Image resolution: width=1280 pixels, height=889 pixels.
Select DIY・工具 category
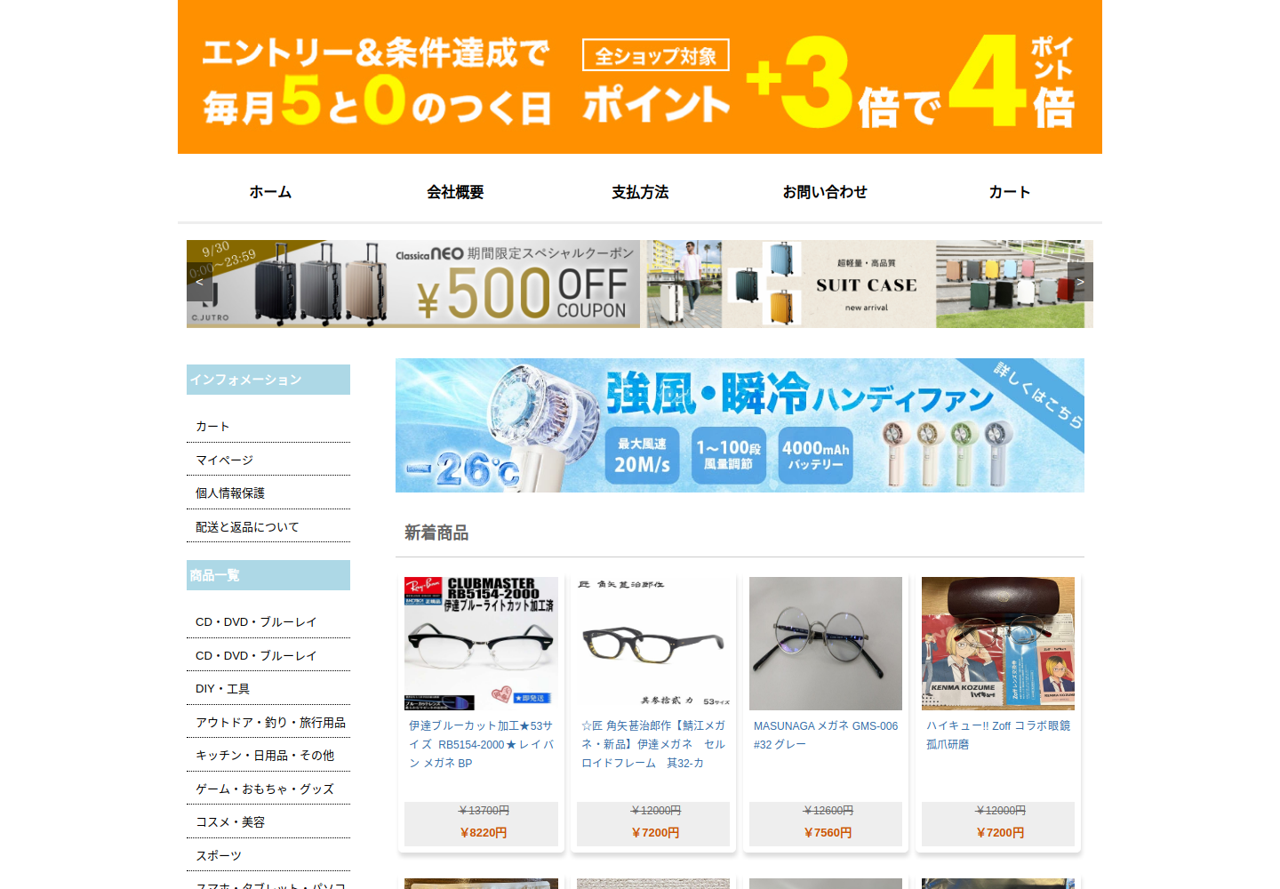pyautogui.click(x=222, y=689)
